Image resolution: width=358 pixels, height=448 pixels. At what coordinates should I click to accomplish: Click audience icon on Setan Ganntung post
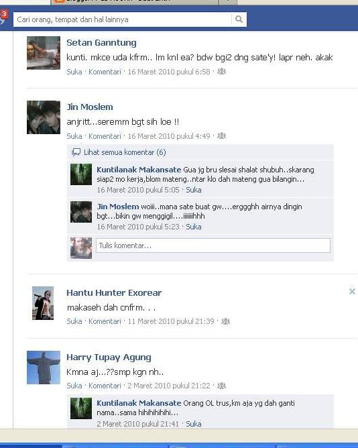tap(221, 72)
